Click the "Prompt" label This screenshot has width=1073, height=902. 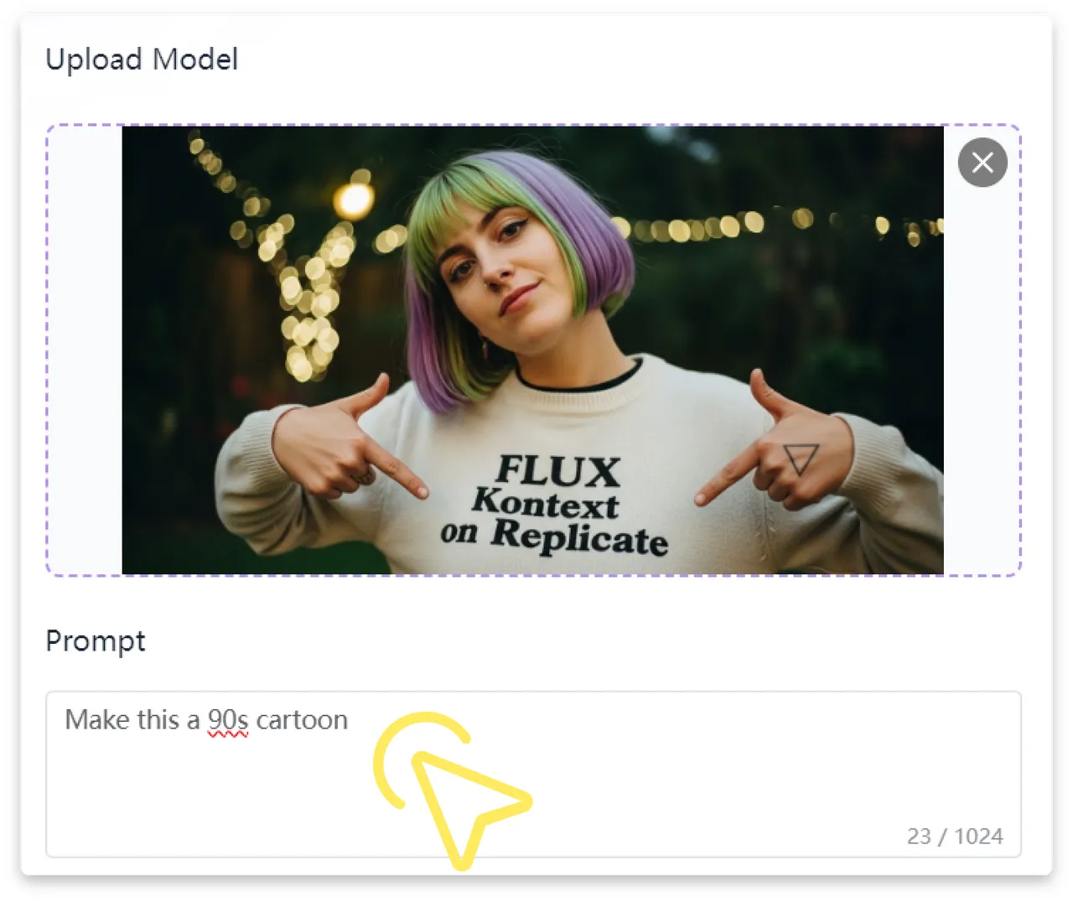click(96, 641)
